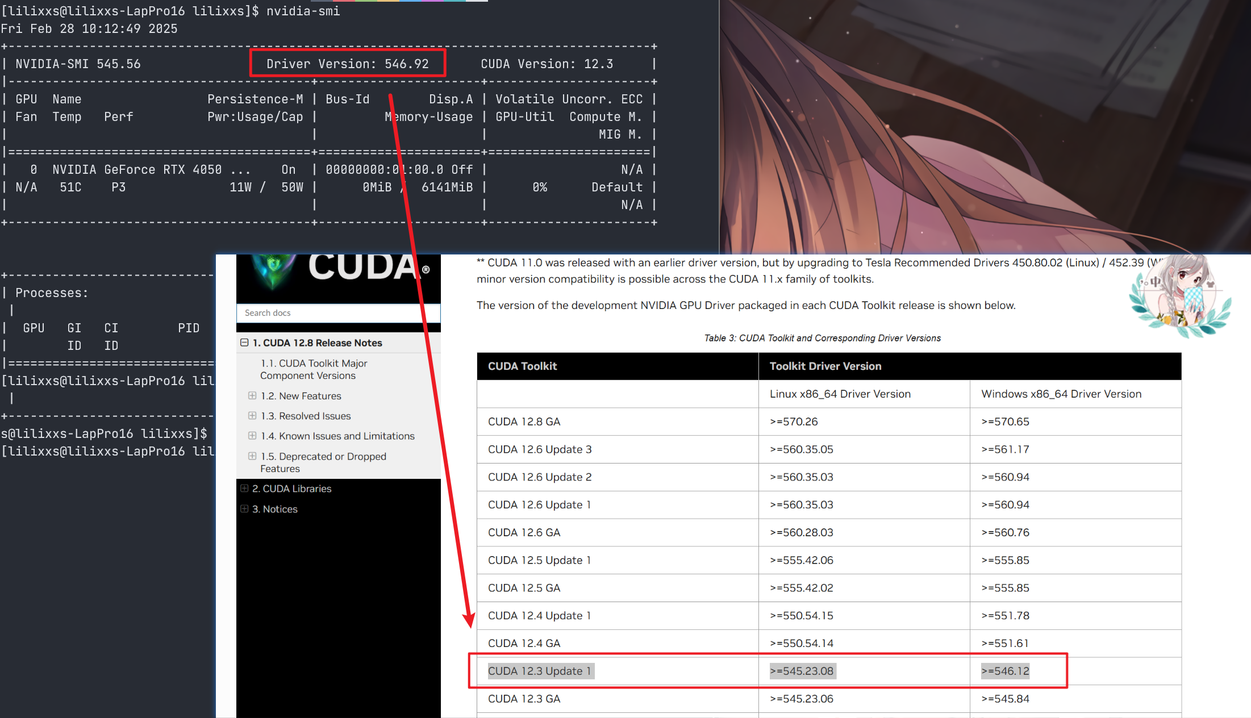Click the >=546.12 Windows driver cell
Viewport: 1251px width, 718px height.
(1005, 671)
